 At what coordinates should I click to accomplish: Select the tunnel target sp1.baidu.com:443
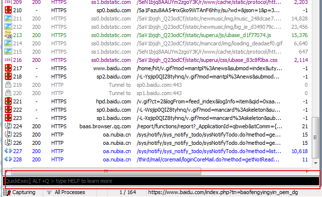(x=159, y=93)
